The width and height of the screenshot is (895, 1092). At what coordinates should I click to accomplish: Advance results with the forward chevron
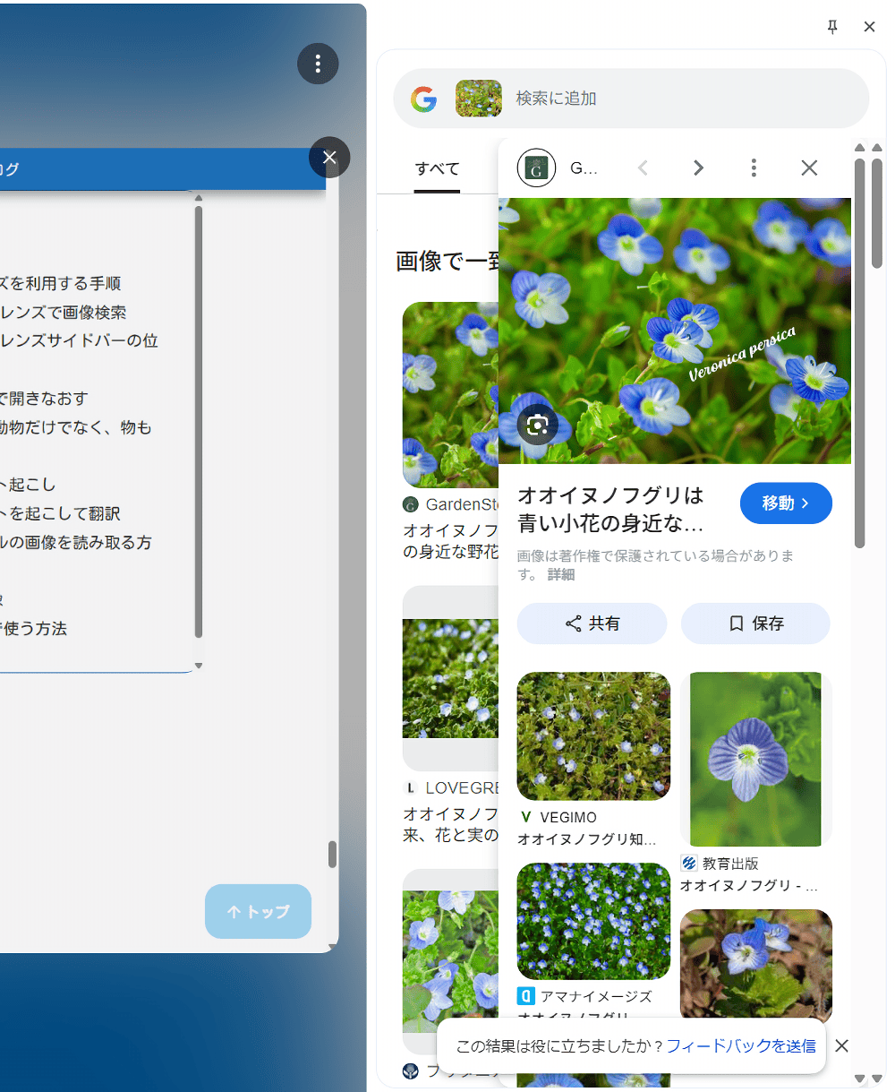coord(699,168)
